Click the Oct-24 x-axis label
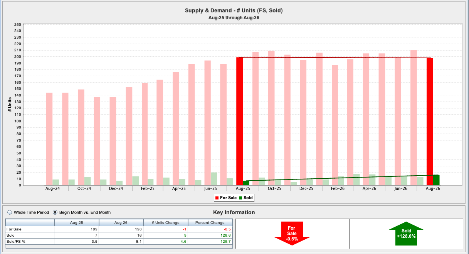This screenshot has height=254, width=469. [x=84, y=189]
